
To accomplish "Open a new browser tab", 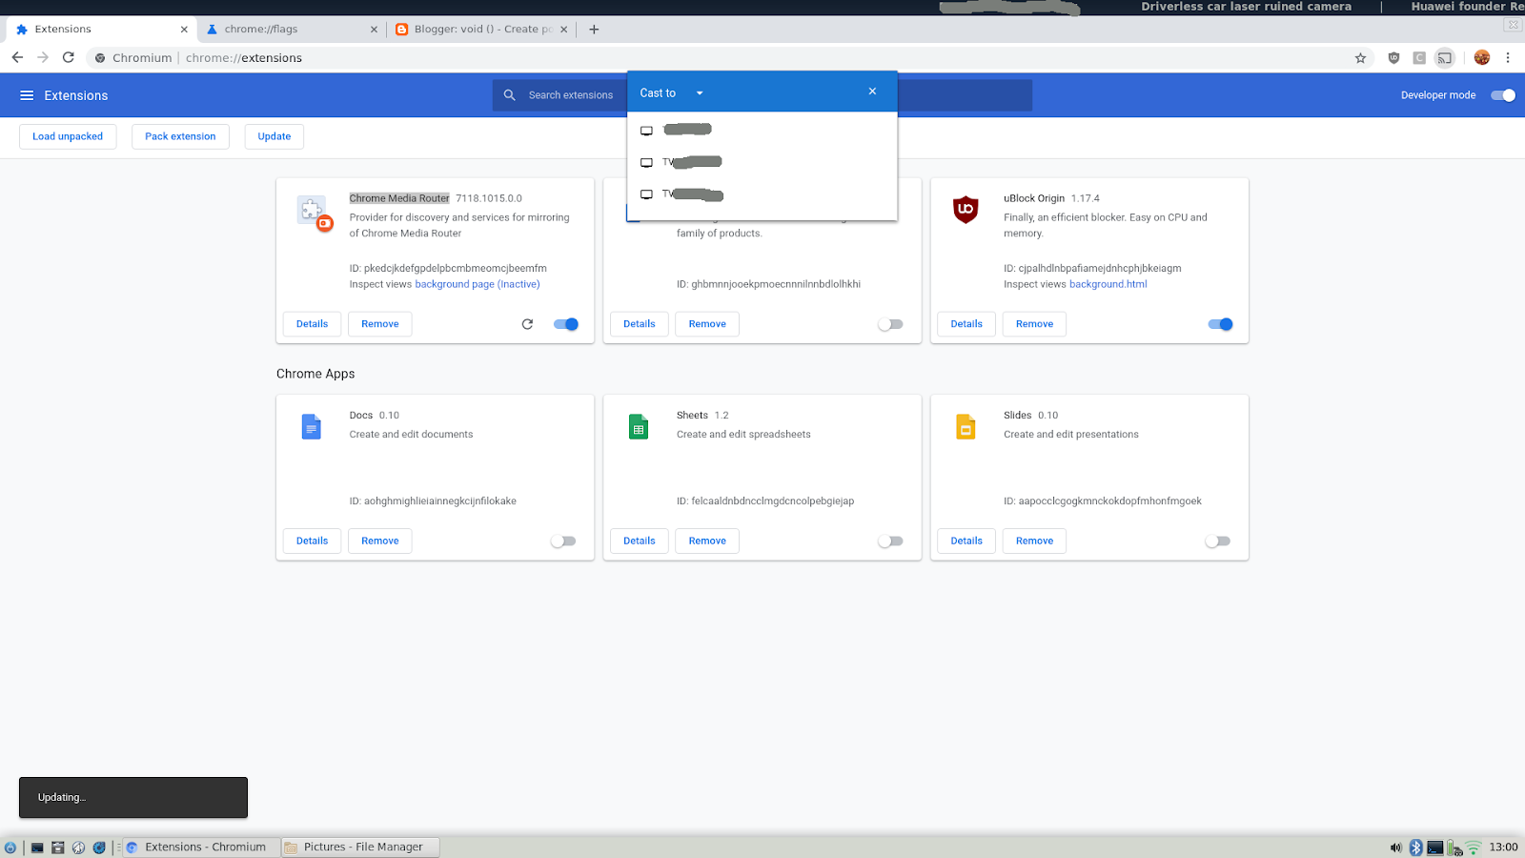I will tap(594, 30).
